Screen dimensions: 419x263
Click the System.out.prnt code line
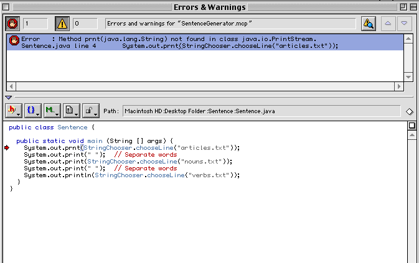click(132, 148)
